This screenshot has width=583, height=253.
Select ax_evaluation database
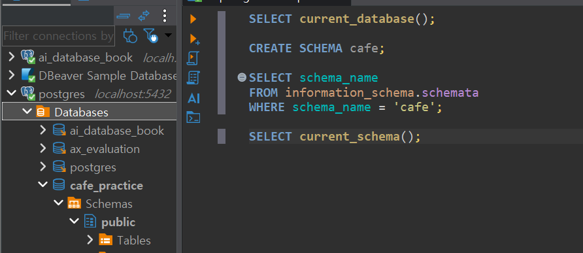(x=96, y=149)
